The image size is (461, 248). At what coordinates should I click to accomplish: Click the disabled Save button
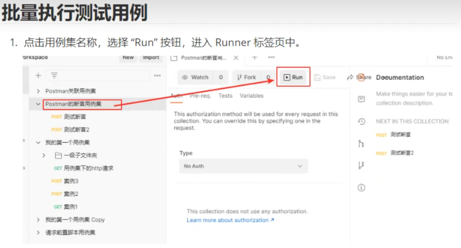[325, 77]
